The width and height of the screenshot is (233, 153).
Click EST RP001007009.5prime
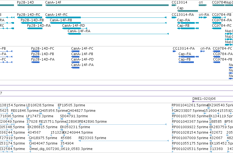pos(190,138)
